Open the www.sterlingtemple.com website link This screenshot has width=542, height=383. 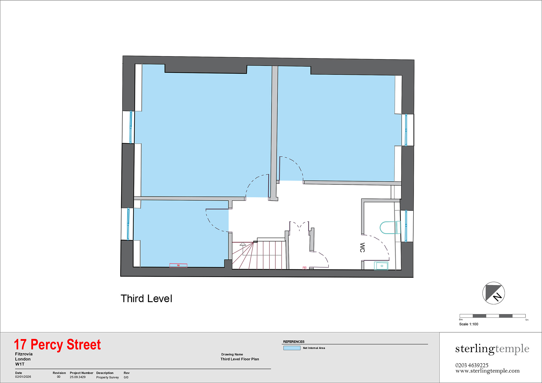click(487, 371)
